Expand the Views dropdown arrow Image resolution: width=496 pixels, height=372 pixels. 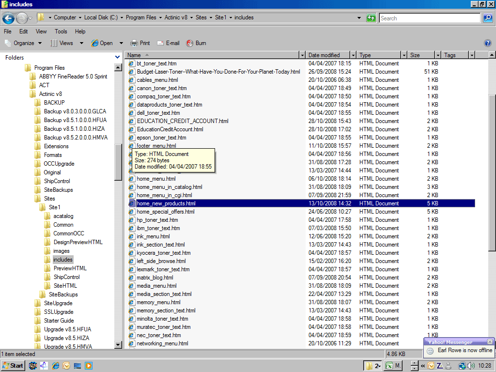pyautogui.click(x=81, y=43)
